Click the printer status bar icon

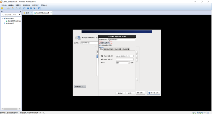[200, 113]
